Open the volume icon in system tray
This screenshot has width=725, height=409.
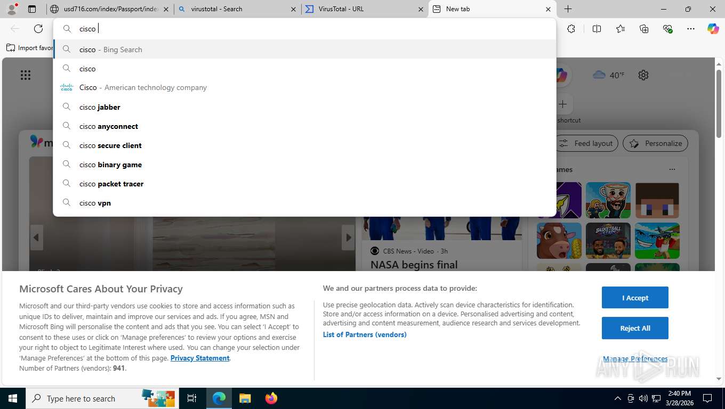(643, 398)
